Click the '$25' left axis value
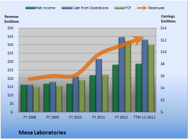Screen dimensions: 188x139 (x=10, y=70)
